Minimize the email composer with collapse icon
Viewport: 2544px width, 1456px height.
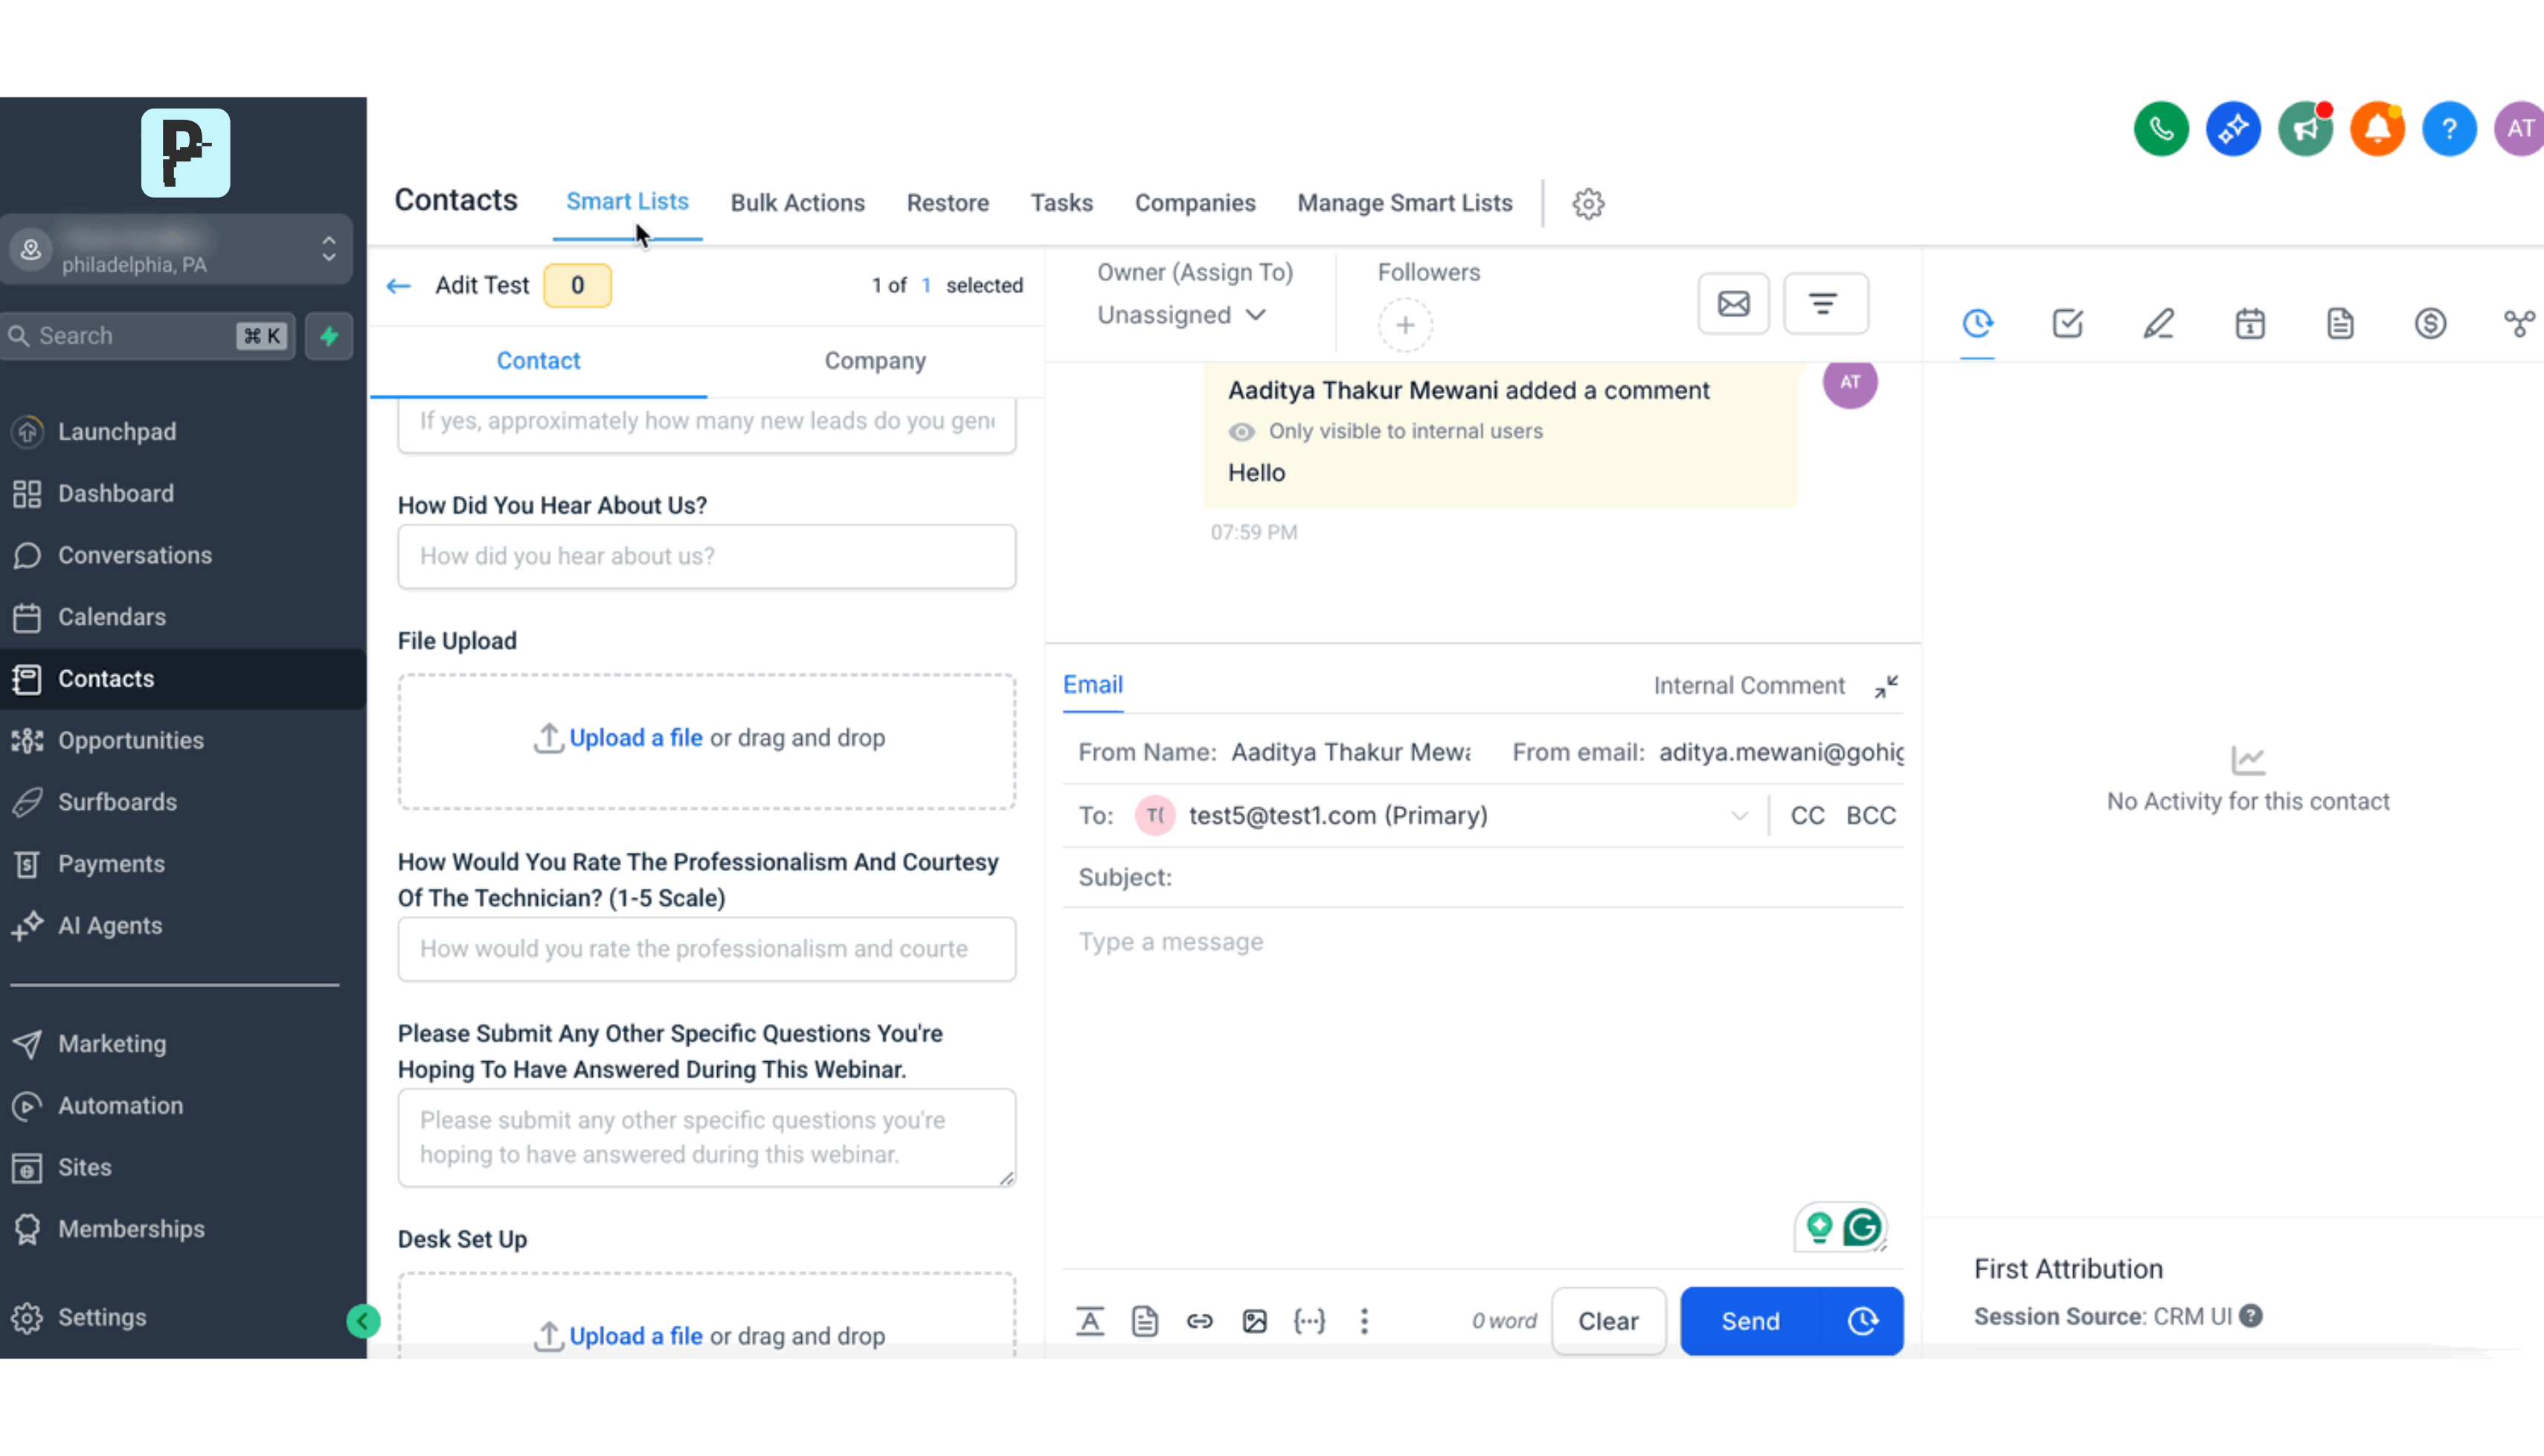(x=1885, y=687)
